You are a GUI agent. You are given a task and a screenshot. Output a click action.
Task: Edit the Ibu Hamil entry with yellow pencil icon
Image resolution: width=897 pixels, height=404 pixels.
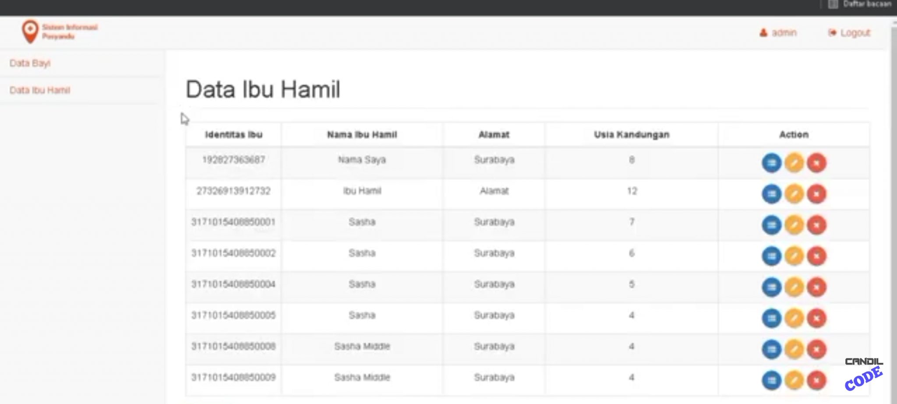coord(794,194)
